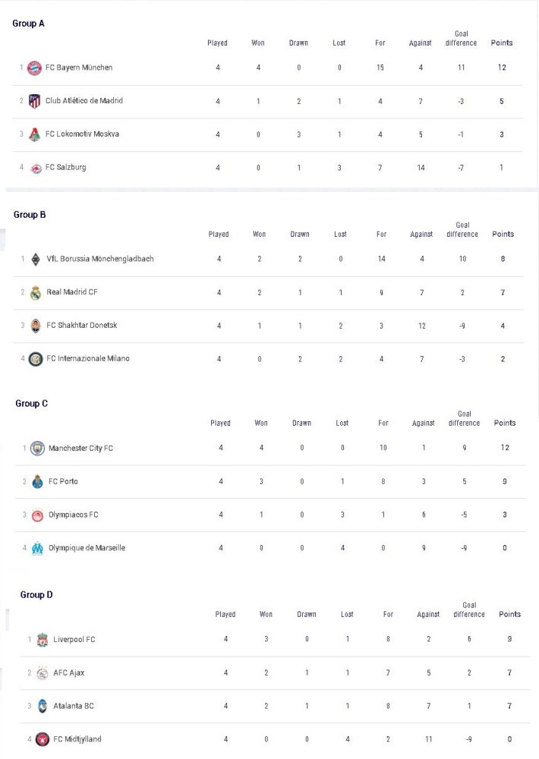Click the Played column header in Group D
Image resolution: width=539 pixels, height=759 pixels.
point(225,614)
